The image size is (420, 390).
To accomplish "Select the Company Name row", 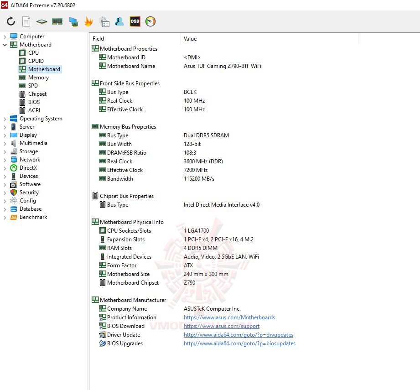I will [170, 309].
